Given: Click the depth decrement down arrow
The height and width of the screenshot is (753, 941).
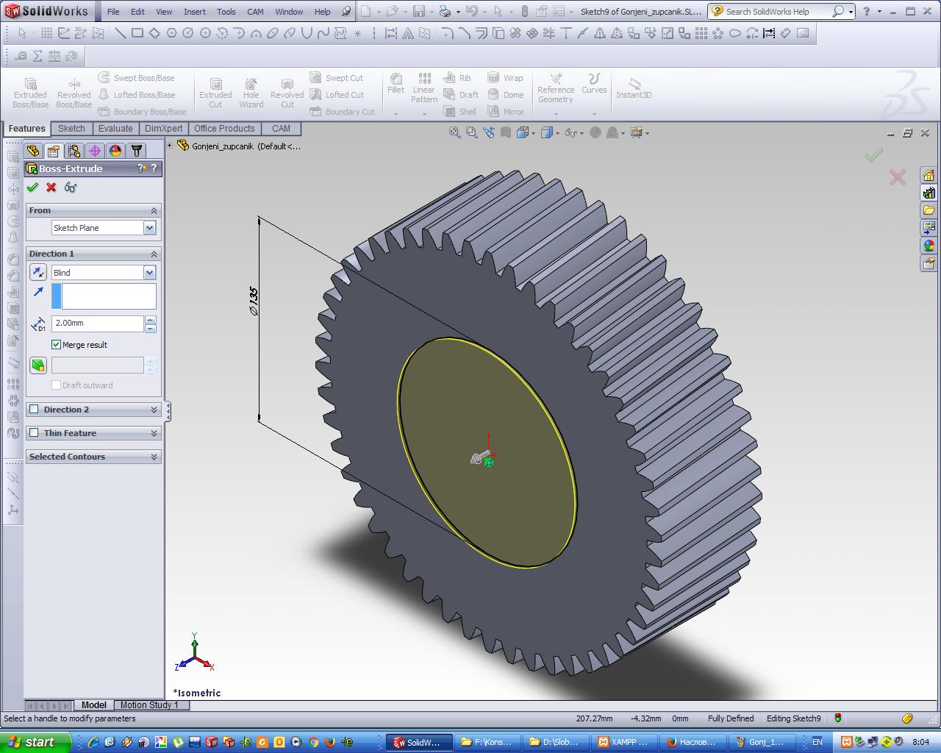Looking at the screenshot, I should [x=151, y=328].
